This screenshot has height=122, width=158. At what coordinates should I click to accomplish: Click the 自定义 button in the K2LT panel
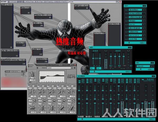tap(143, 43)
